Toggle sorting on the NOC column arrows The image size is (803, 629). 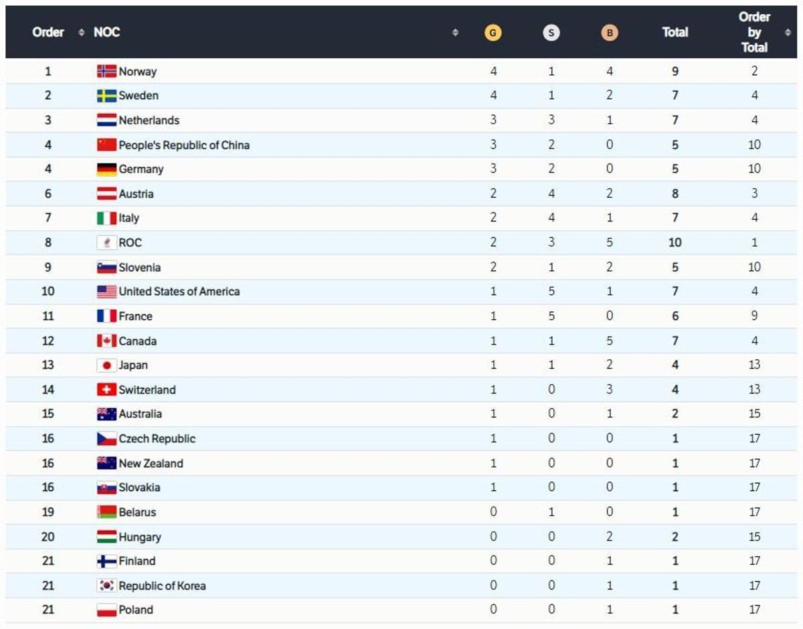(456, 31)
